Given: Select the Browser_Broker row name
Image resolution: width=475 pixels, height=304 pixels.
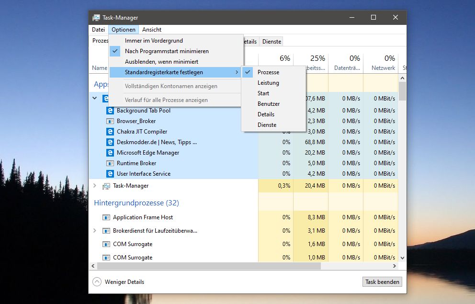Looking at the screenshot, I should click(x=136, y=121).
